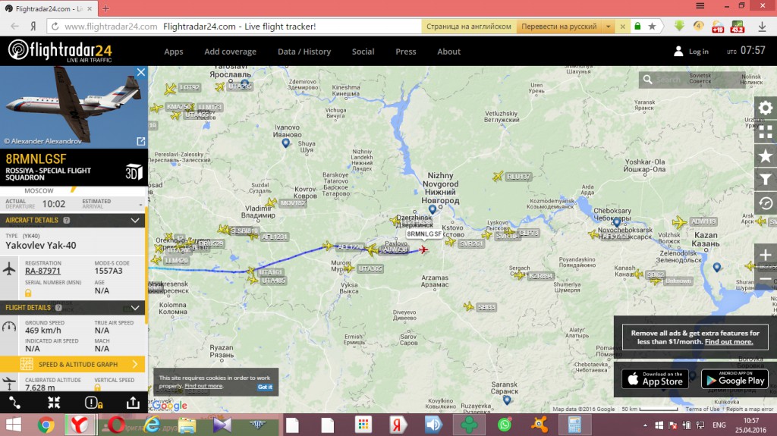Select the ABW119 aircraft near Kazan
This screenshot has height=436, width=777.
tap(679, 222)
